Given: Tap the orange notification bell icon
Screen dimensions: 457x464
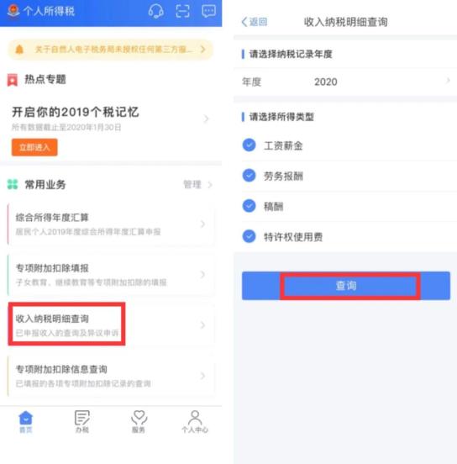Looking at the screenshot, I should click(19, 50).
